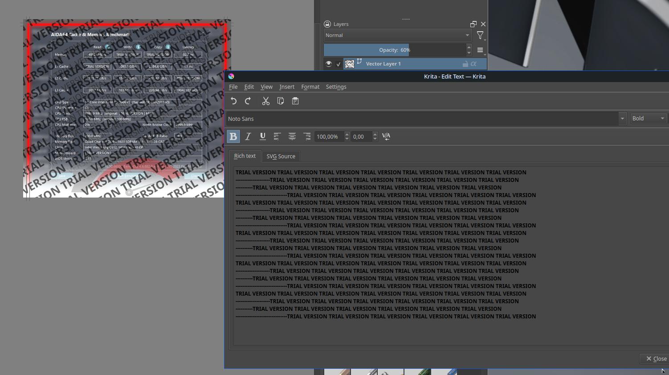Toggle alpha inheritance on Vector Layer 1
This screenshot has width=669, height=375.
pyautogui.click(x=473, y=64)
